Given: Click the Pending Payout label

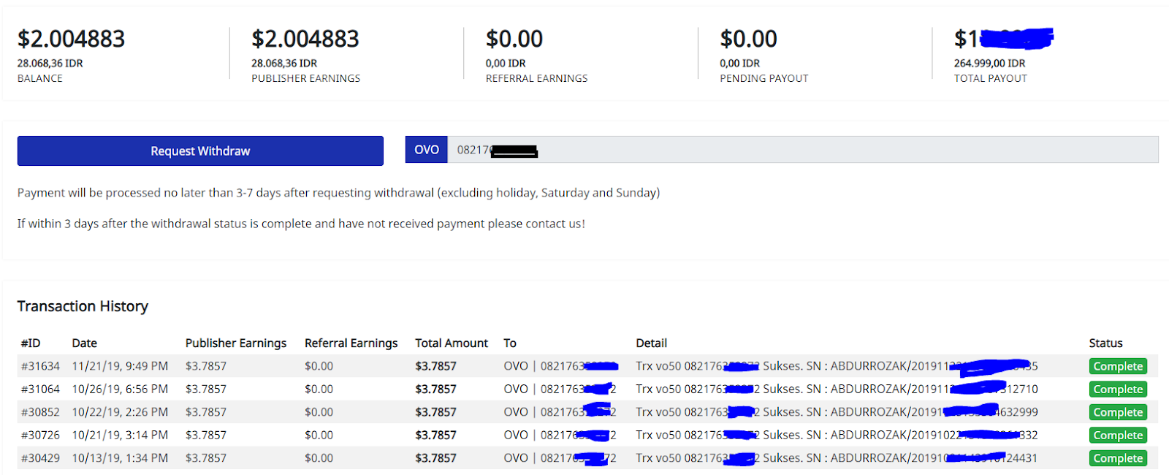Looking at the screenshot, I should click(764, 78).
